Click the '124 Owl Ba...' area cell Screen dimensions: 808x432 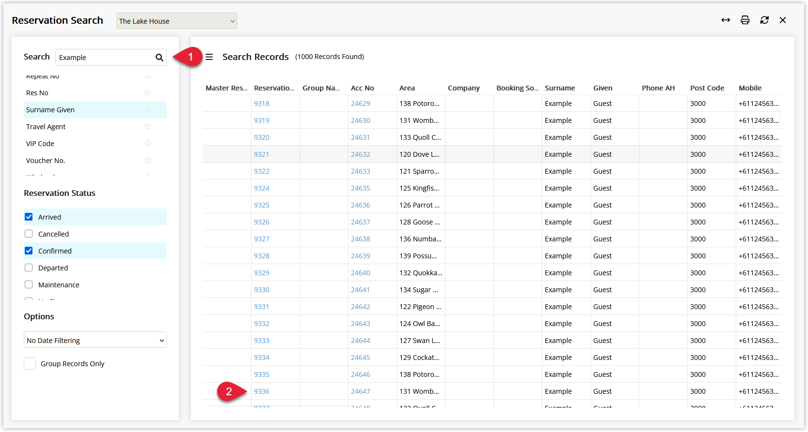pyautogui.click(x=420, y=324)
